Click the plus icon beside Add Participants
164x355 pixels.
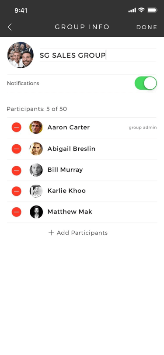[51, 233]
